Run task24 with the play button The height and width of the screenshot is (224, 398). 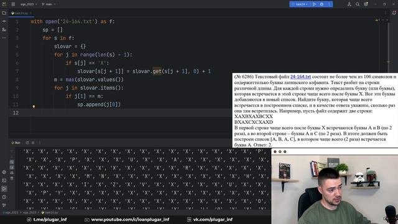click(x=314, y=4)
